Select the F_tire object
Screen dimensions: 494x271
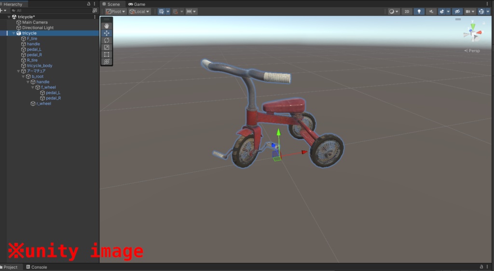pyautogui.click(x=32, y=39)
